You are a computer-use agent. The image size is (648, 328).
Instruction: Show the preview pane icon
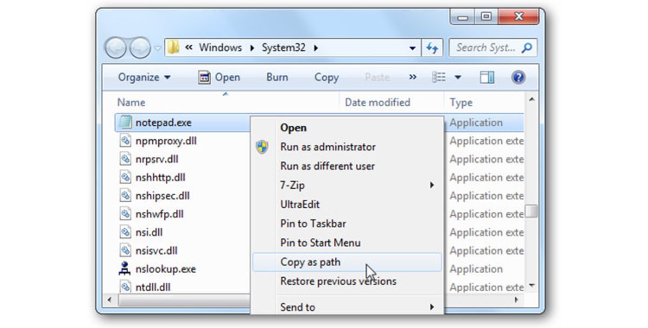[487, 77]
